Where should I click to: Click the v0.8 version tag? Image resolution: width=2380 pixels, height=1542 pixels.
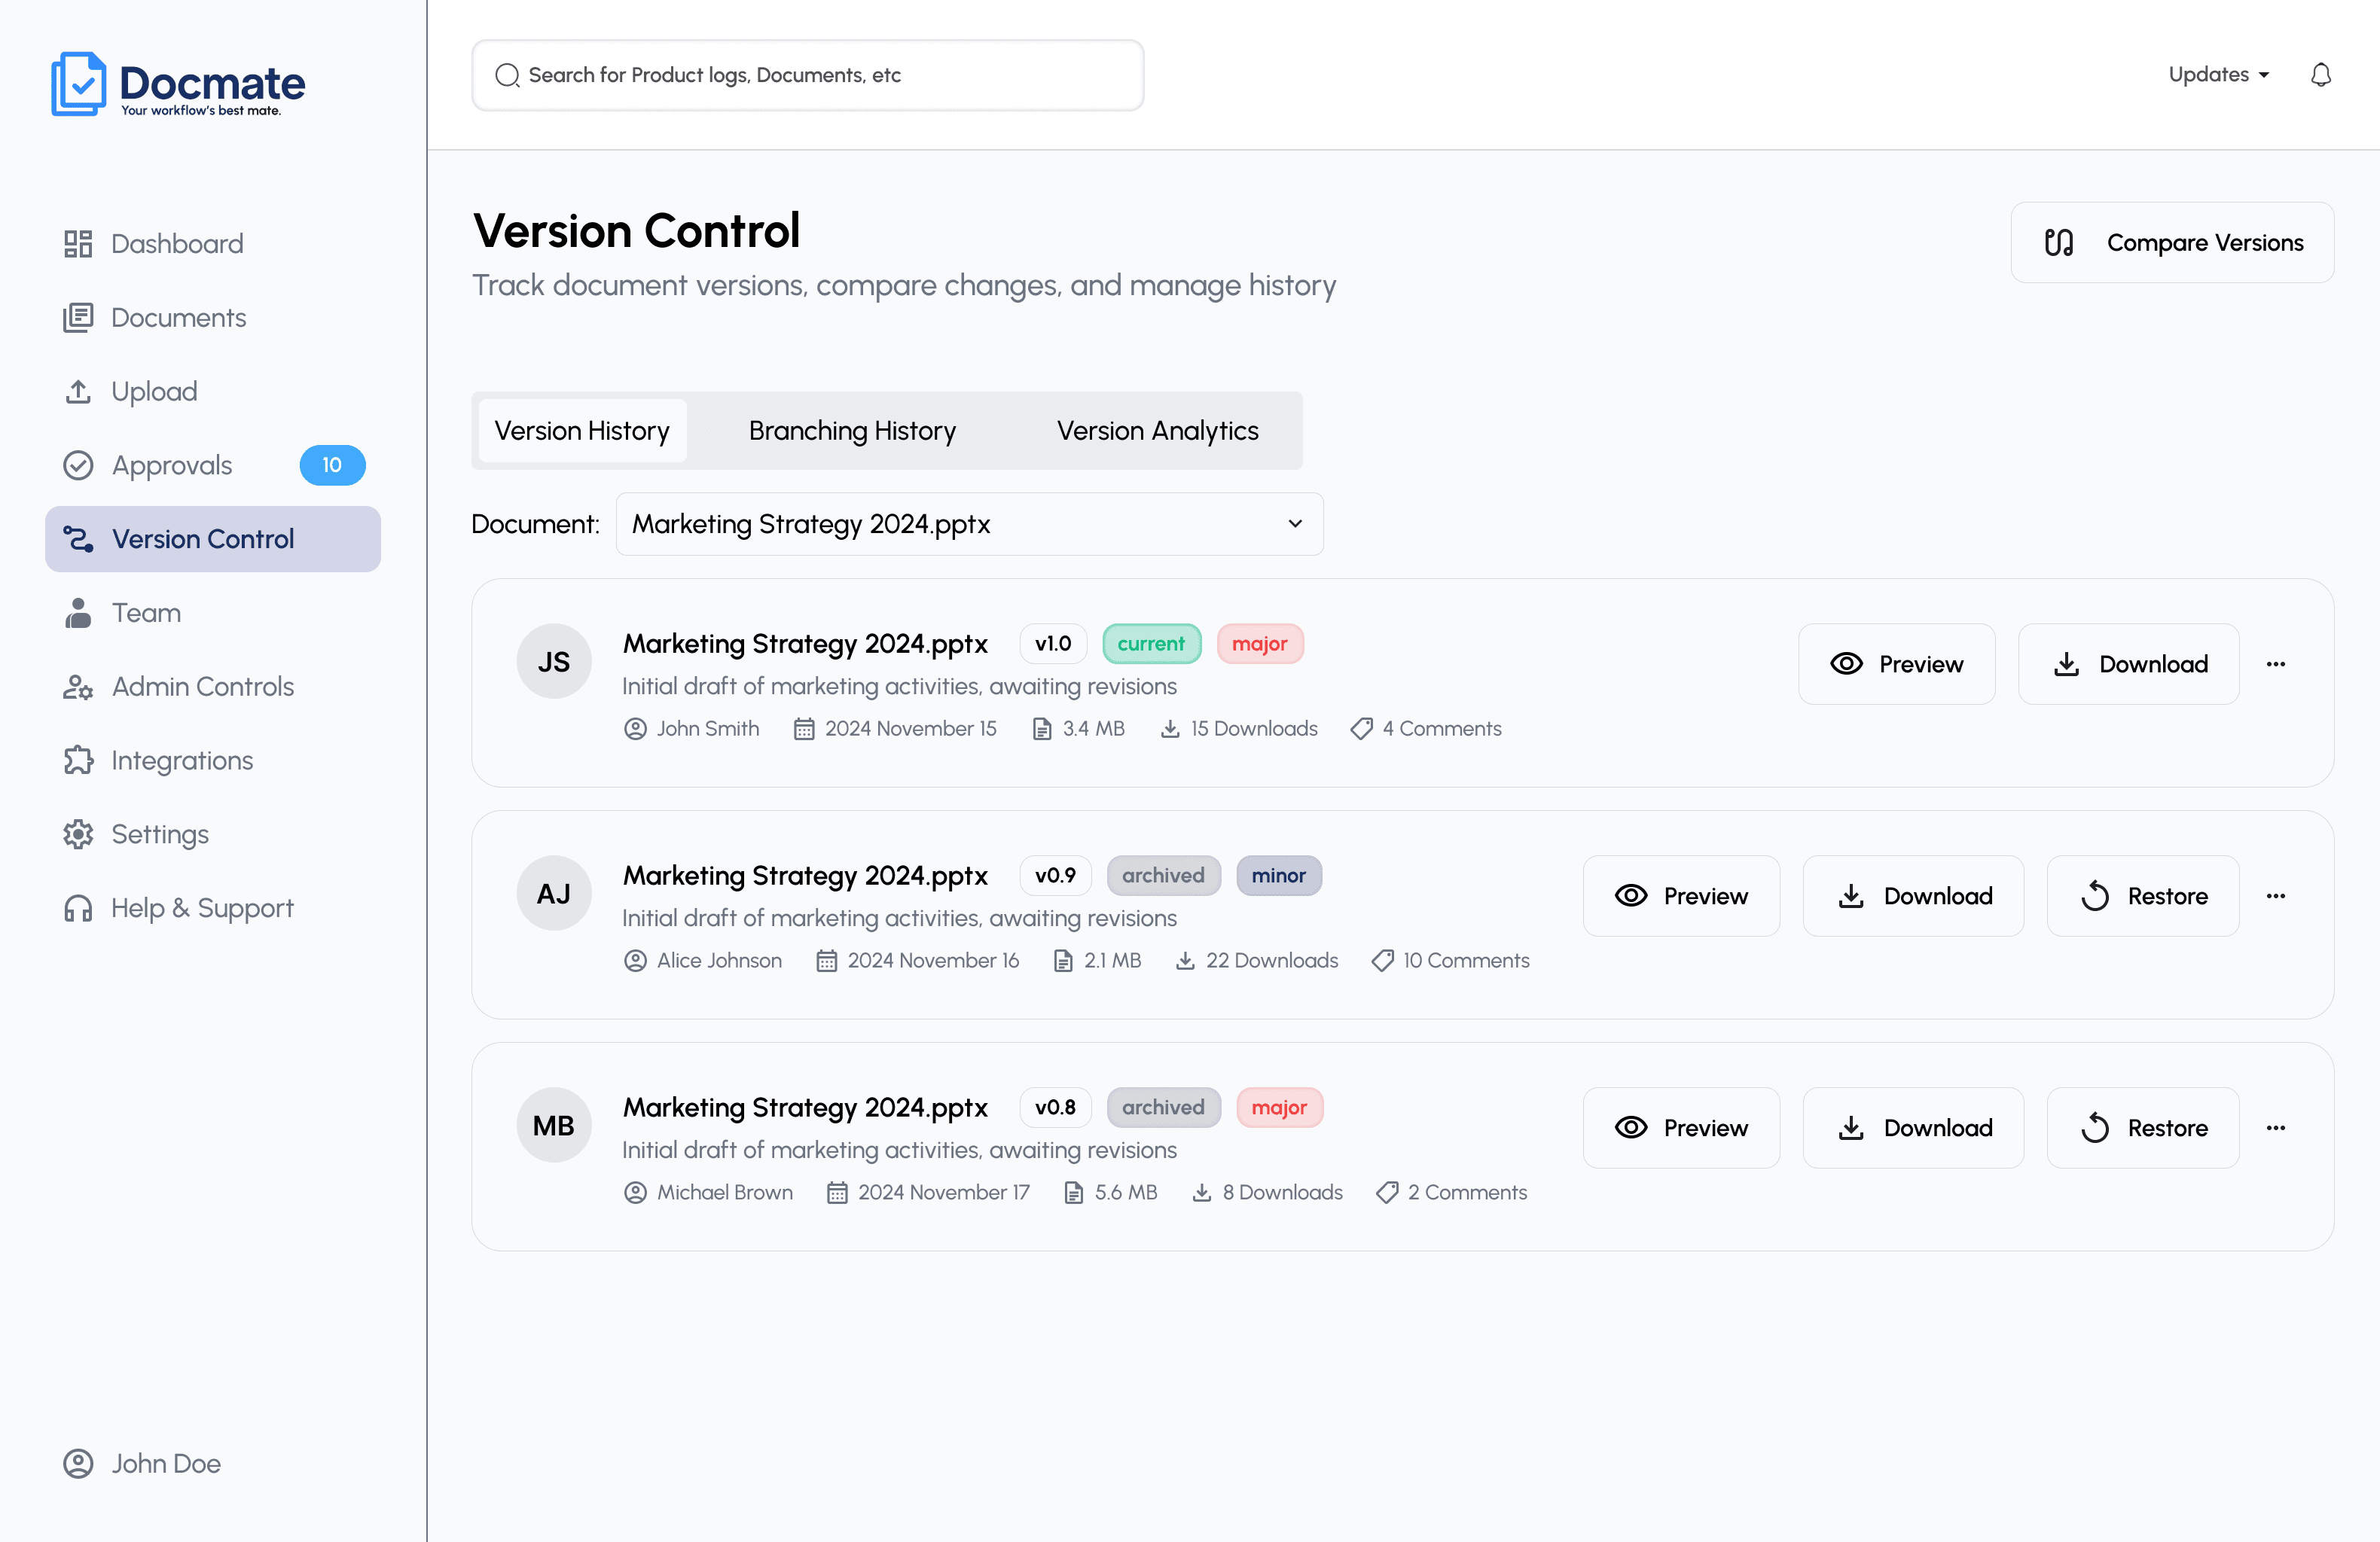(x=1055, y=1108)
